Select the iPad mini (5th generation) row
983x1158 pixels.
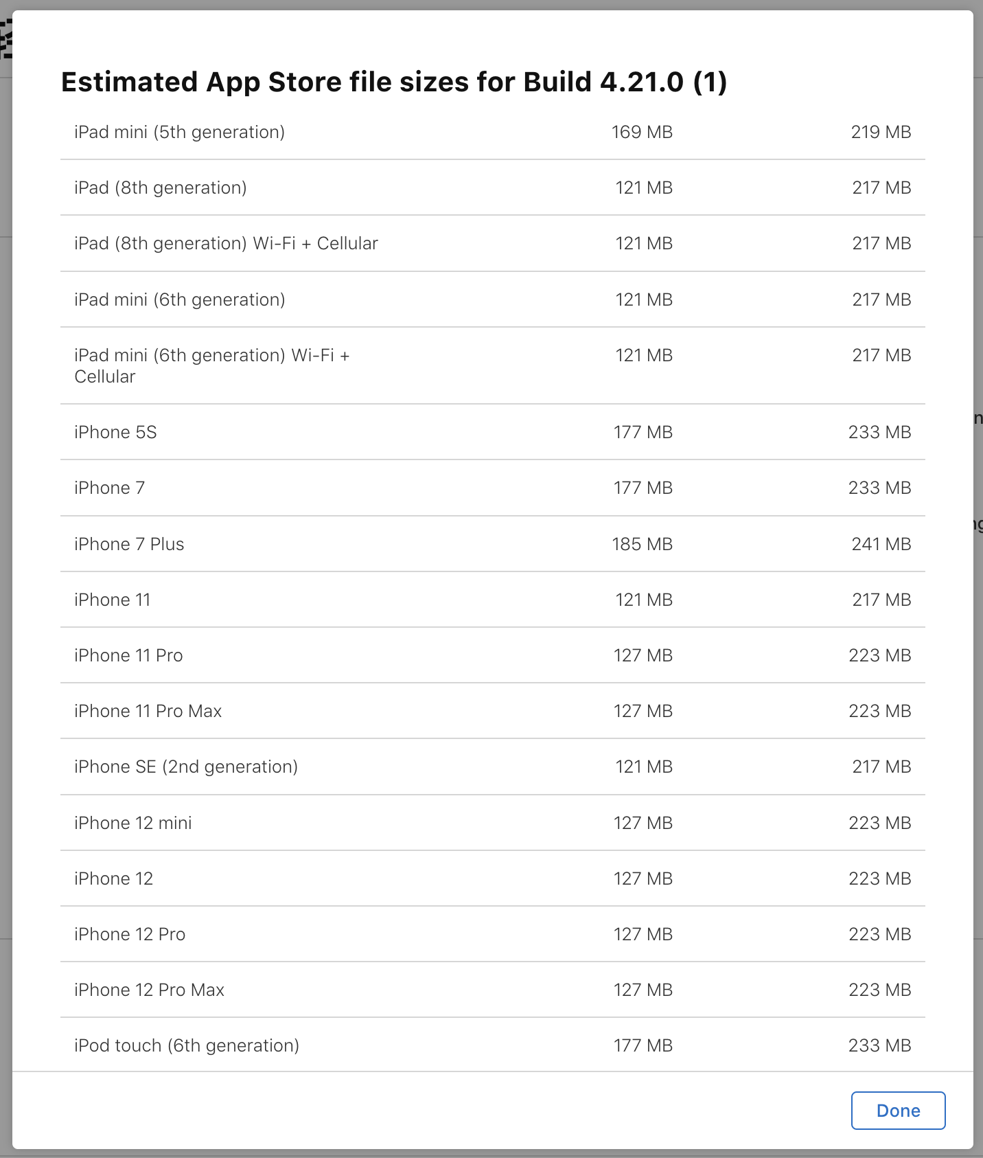[x=179, y=132]
